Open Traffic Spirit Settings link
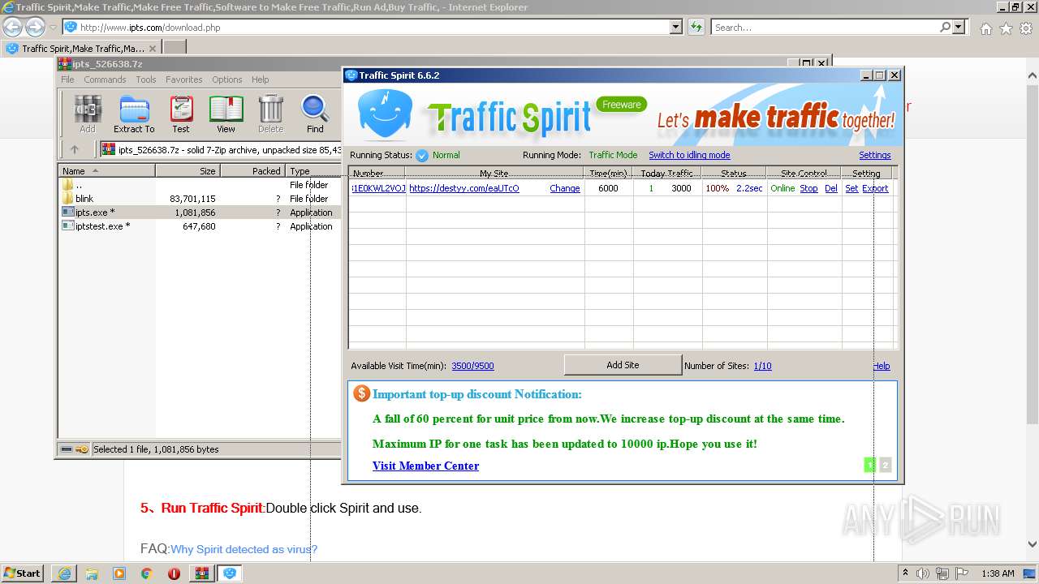Image resolution: width=1039 pixels, height=584 pixels. pyautogui.click(x=875, y=155)
